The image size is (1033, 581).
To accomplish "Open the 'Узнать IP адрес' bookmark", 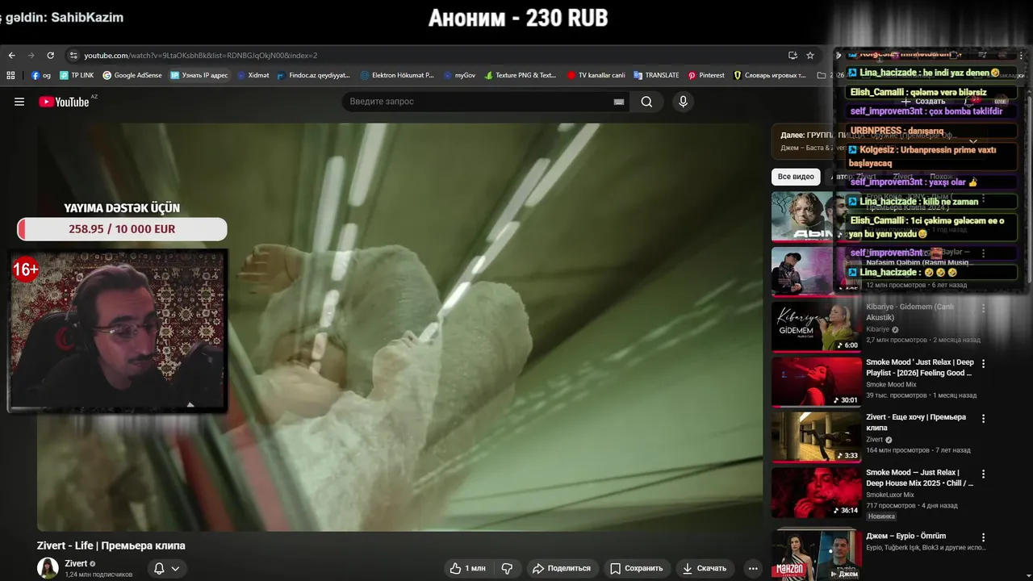I will (x=199, y=75).
